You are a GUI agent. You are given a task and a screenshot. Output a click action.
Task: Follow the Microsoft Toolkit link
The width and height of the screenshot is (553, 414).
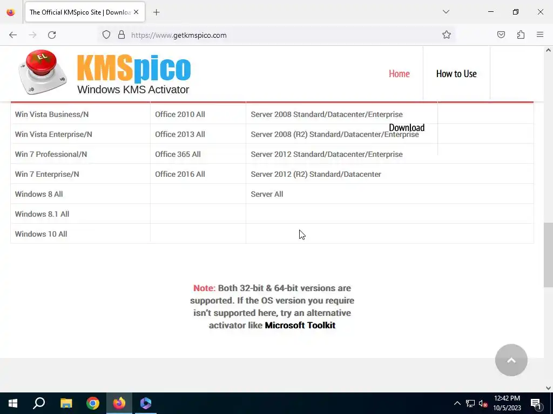point(300,325)
